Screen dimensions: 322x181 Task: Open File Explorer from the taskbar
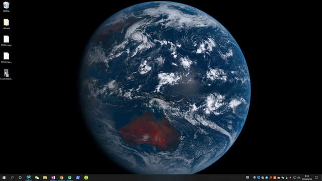45,177
